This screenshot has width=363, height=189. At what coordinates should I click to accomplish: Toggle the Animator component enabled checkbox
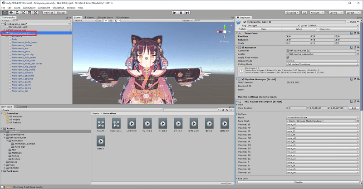click(243, 48)
